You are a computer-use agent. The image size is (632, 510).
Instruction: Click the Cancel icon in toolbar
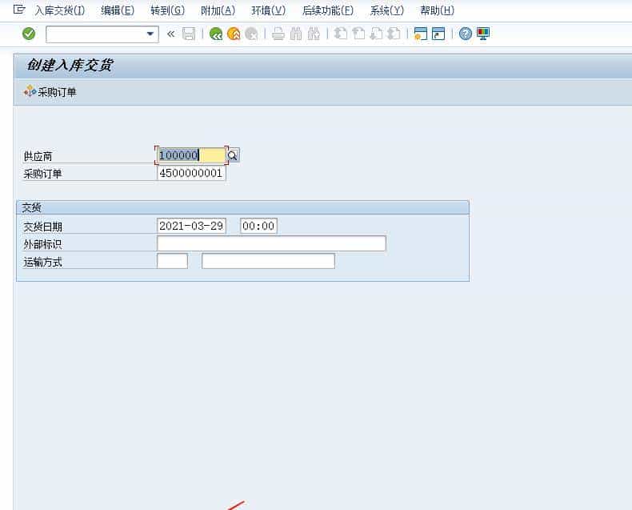coord(251,34)
